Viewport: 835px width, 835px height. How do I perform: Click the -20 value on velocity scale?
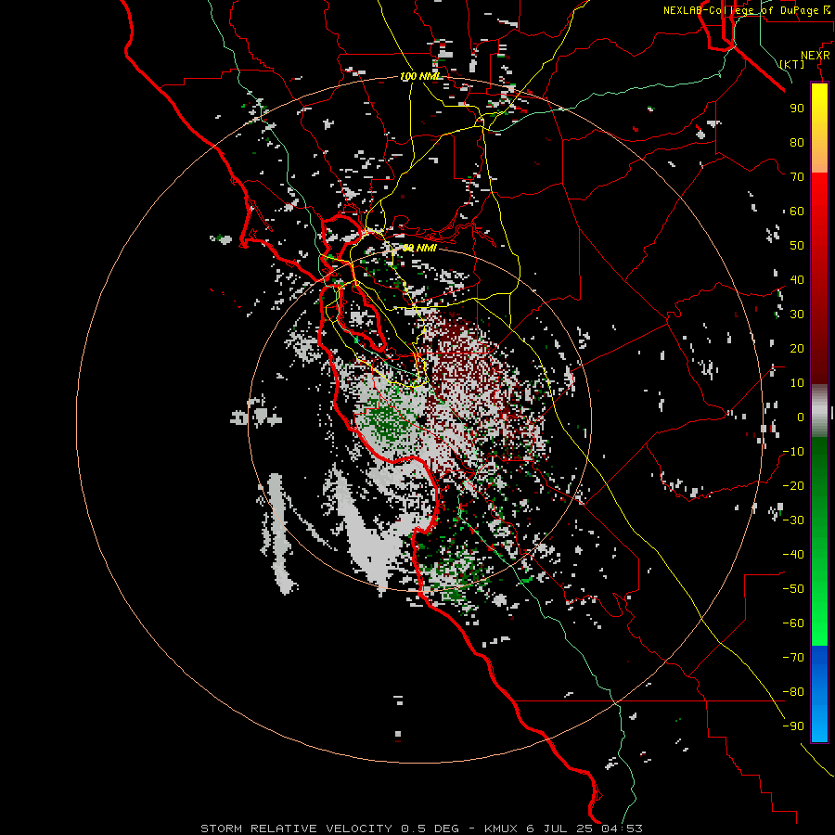(793, 485)
